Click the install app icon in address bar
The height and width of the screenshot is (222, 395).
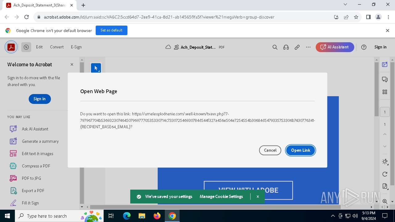[x=336, y=17]
